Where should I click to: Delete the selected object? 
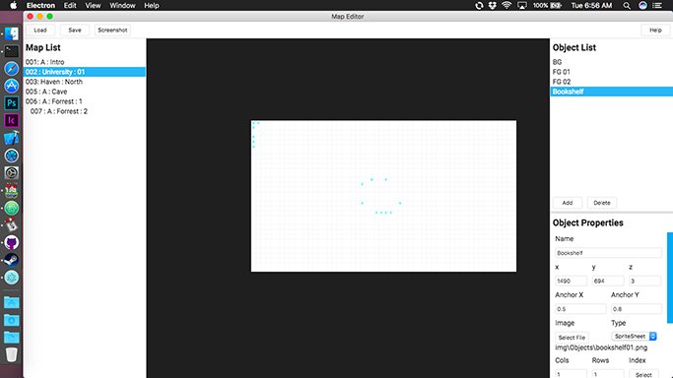(x=602, y=203)
